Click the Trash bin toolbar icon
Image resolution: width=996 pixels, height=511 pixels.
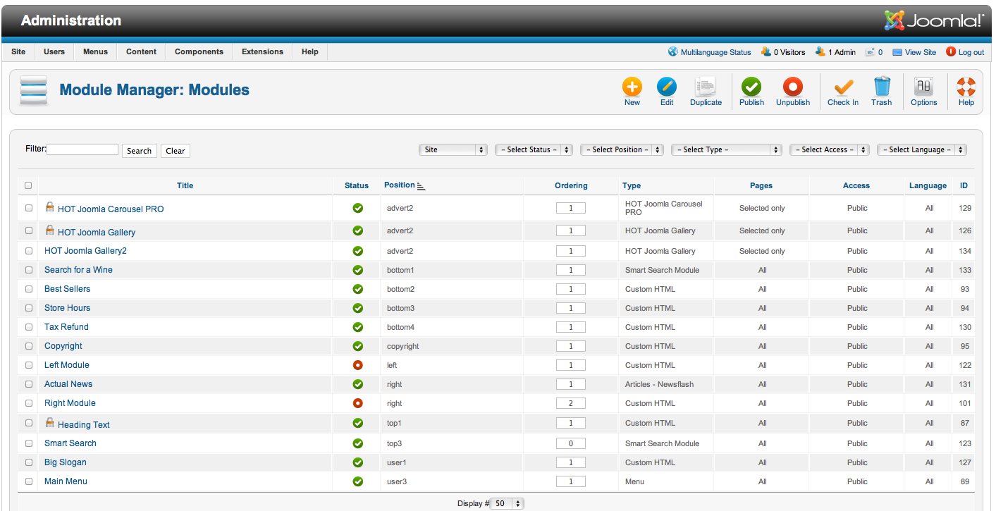(882, 87)
